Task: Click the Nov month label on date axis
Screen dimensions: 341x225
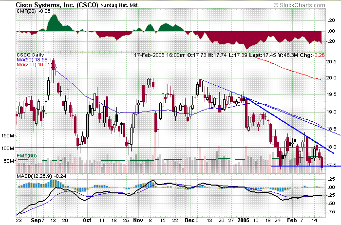Action: tap(138, 220)
